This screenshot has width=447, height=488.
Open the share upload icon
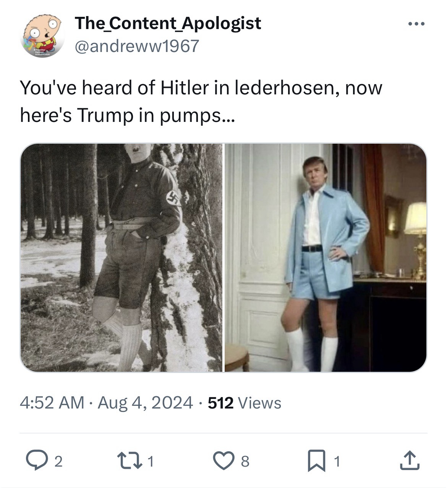click(x=410, y=460)
